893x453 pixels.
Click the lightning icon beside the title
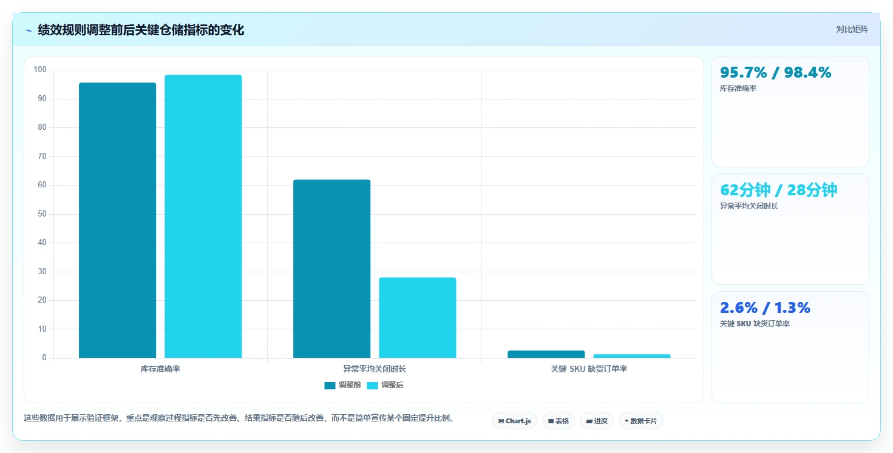(29, 30)
